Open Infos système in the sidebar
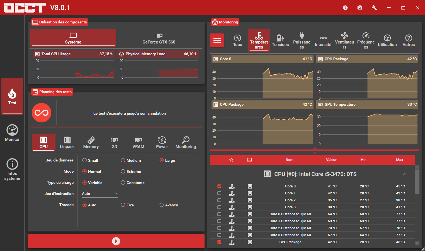Image resolution: width=425 pixels, height=251 pixels. pyautogui.click(x=12, y=169)
